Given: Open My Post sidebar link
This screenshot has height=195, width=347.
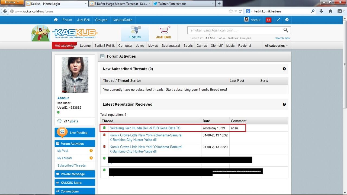Looking at the screenshot, I should click(x=63, y=151).
